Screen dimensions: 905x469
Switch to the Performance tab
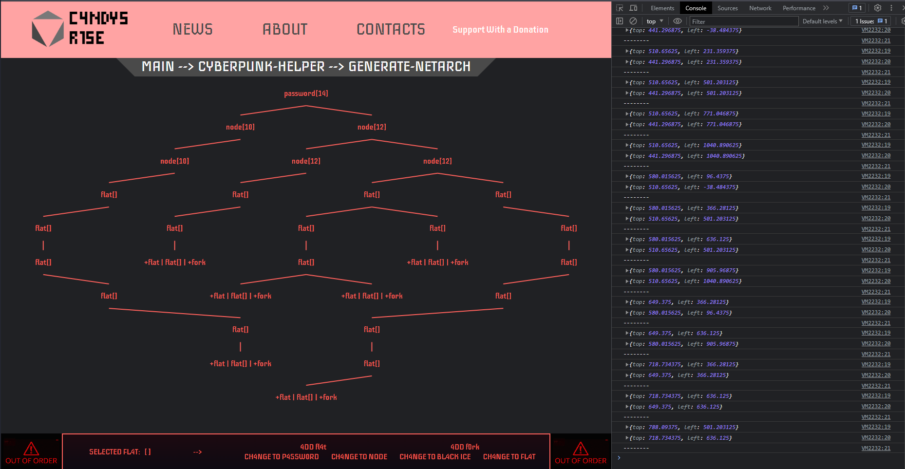[799, 8]
